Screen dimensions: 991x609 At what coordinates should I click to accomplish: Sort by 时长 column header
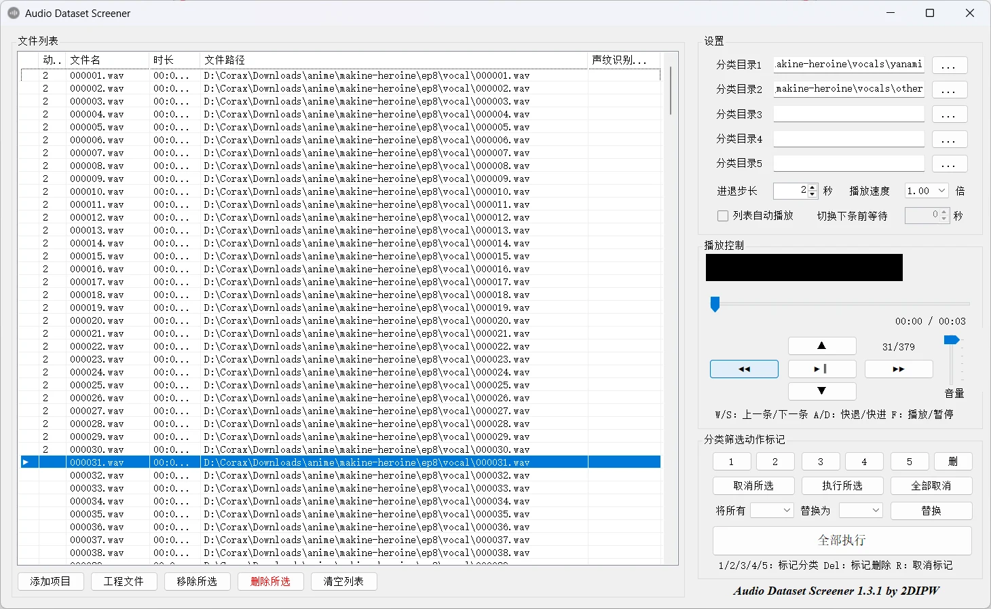174,60
